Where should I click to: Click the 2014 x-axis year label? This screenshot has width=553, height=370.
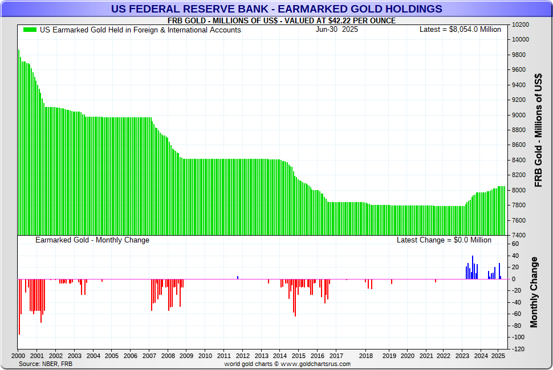[x=280, y=356]
